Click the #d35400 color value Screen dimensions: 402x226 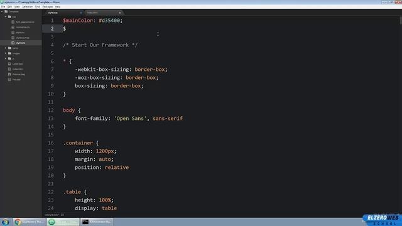coord(109,21)
